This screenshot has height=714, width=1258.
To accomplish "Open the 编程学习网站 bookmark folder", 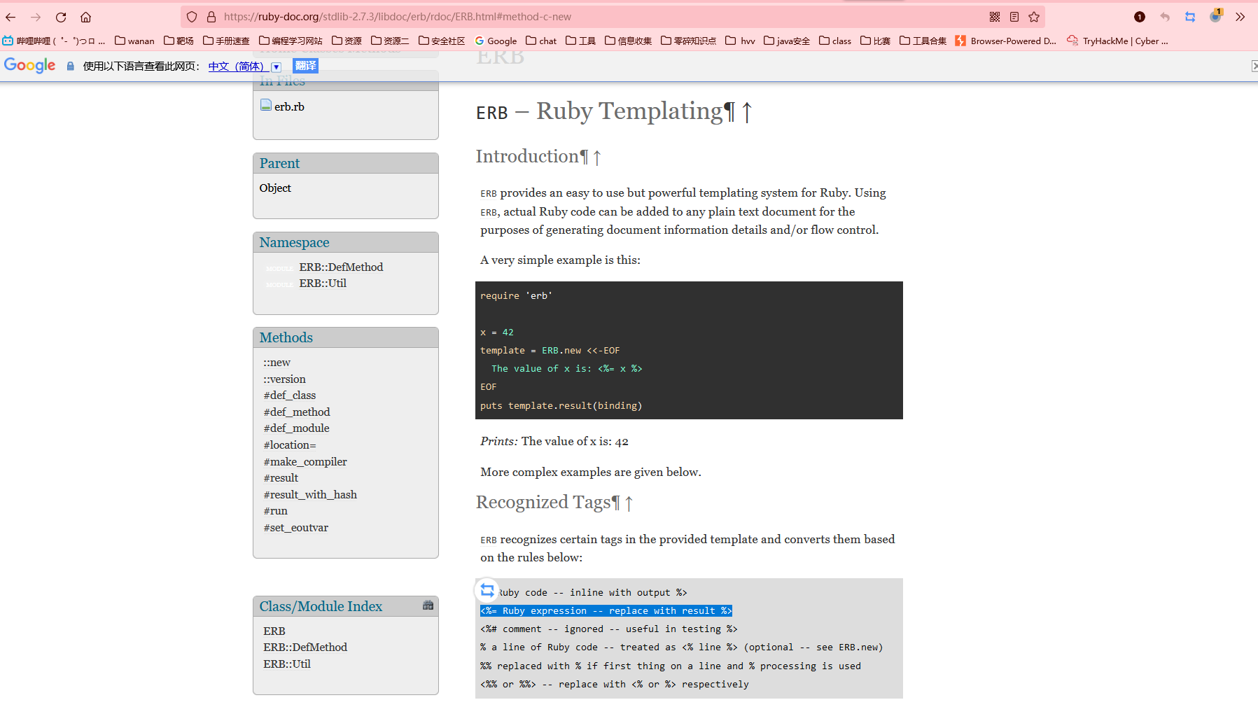I will (291, 41).
